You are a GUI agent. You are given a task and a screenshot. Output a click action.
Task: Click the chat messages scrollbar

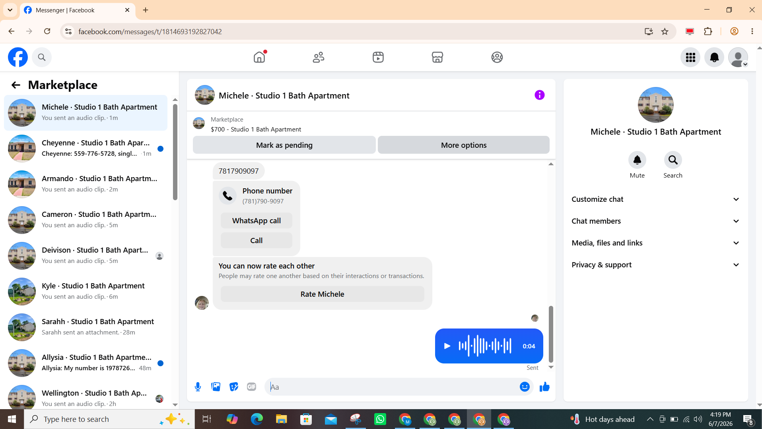(x=551, y=334)
